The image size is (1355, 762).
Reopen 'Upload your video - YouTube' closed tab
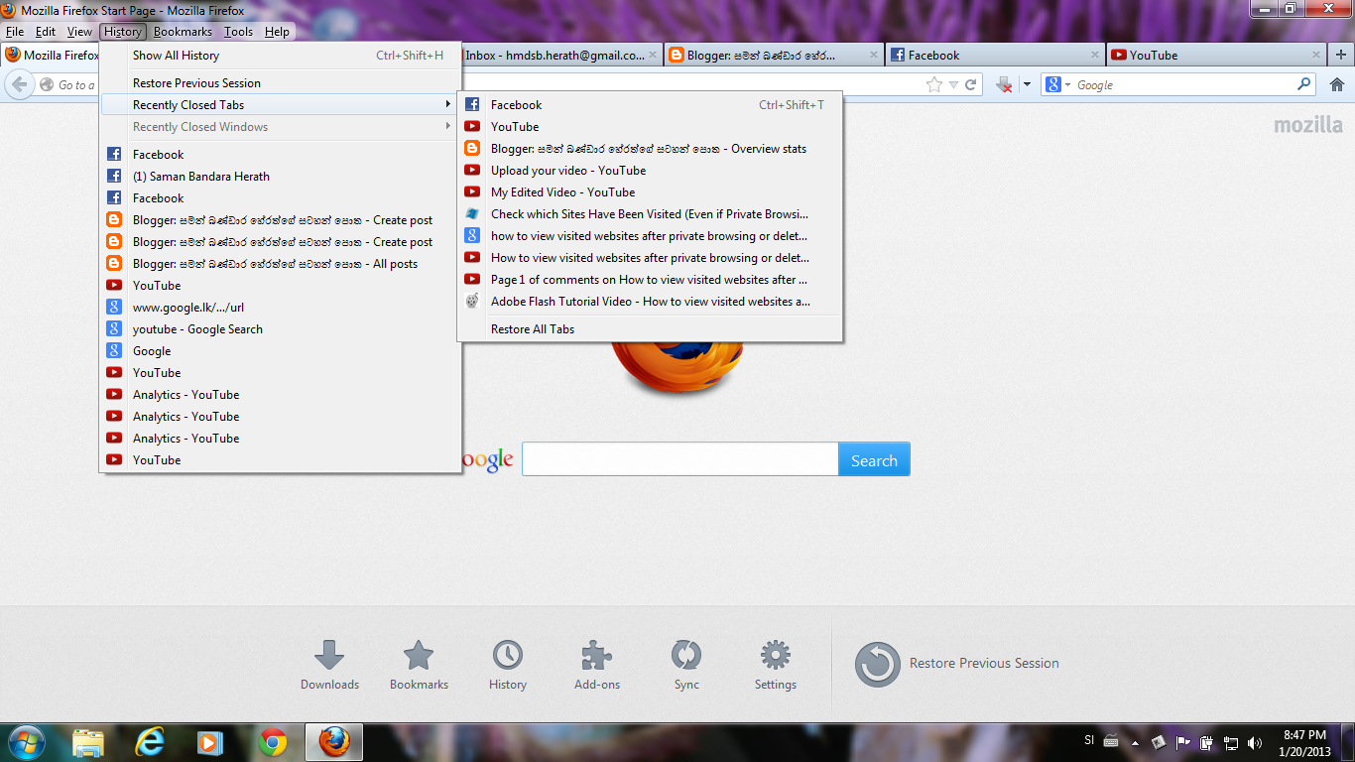650,171
